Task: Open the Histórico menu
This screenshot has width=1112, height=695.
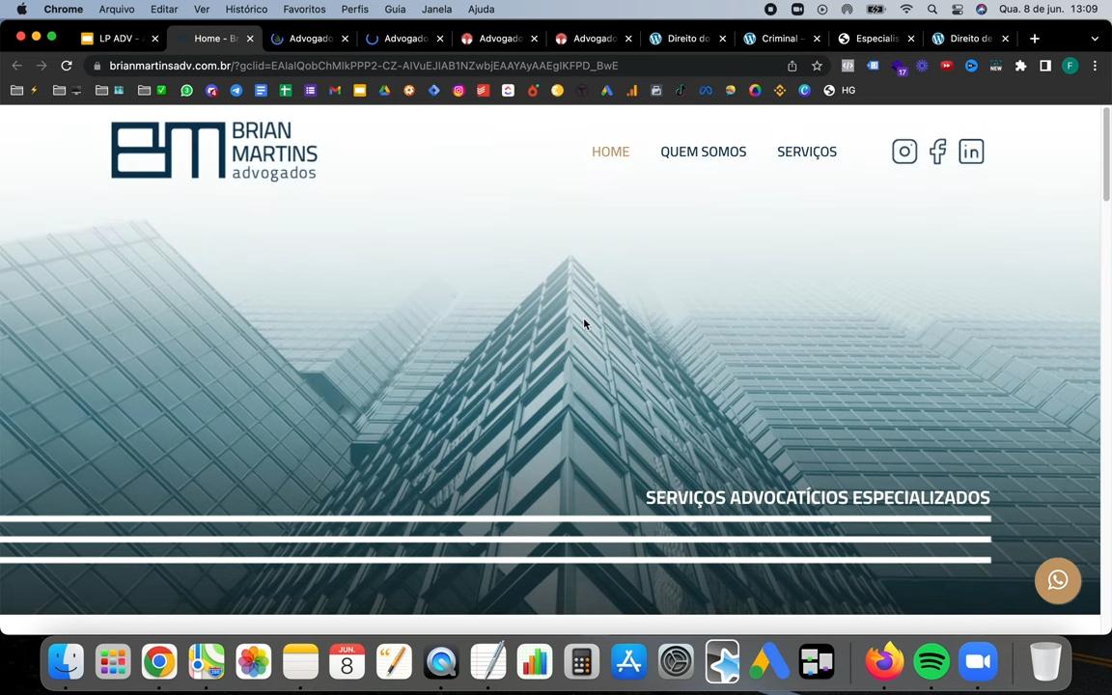Action: 246,10
